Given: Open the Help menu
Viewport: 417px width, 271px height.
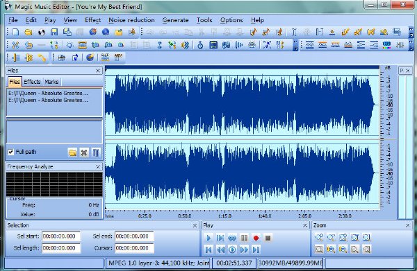Looking at the screenshot, I should click(x=257, y=20).
